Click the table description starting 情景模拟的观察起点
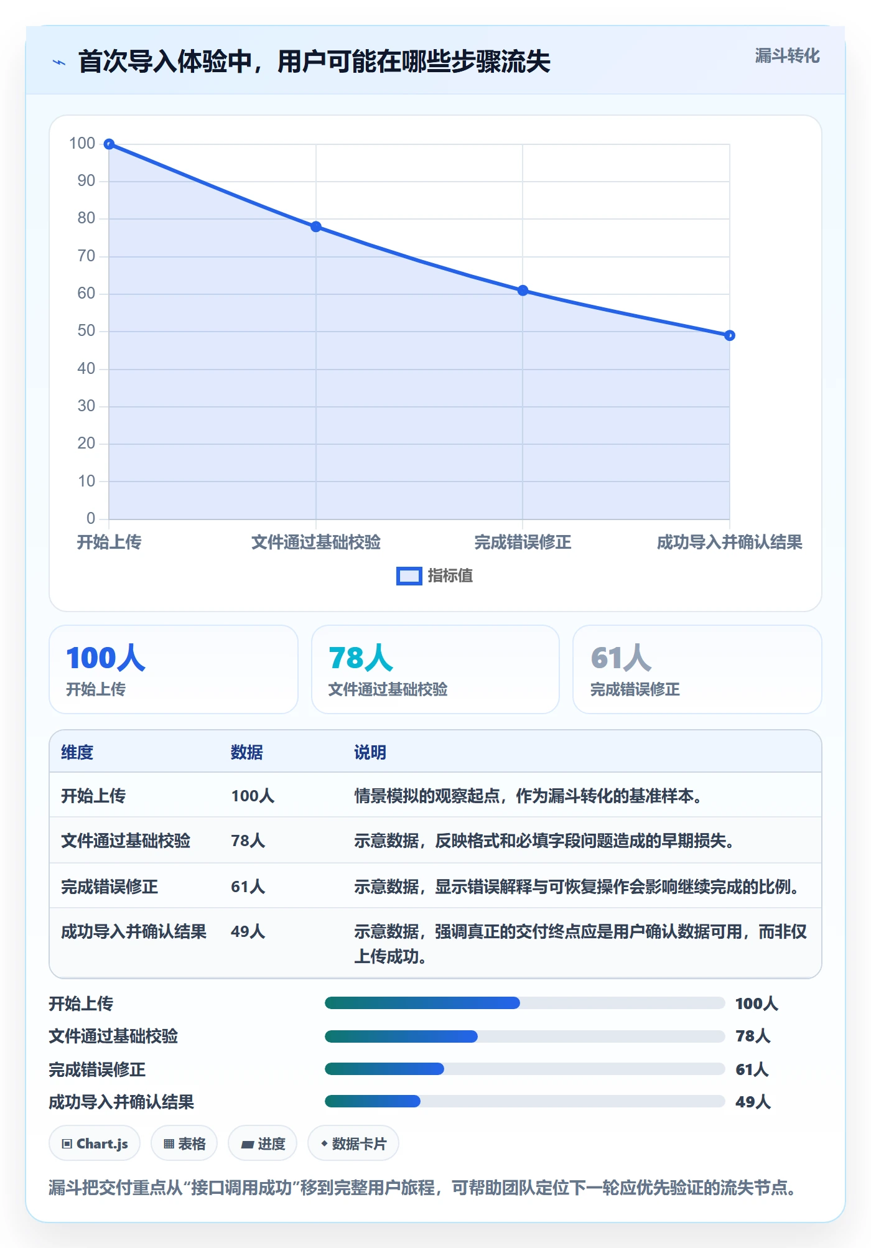Image resolution: width=871 pixels, height=1248 pixels. pyautogui.click(x=528, y=796)
